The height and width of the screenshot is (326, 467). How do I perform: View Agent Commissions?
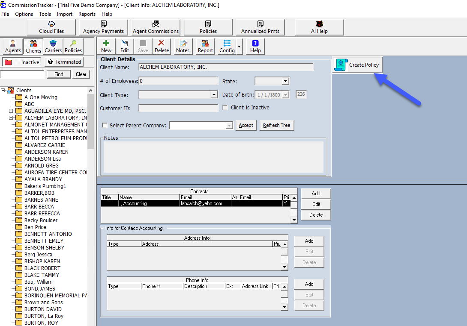156,27
